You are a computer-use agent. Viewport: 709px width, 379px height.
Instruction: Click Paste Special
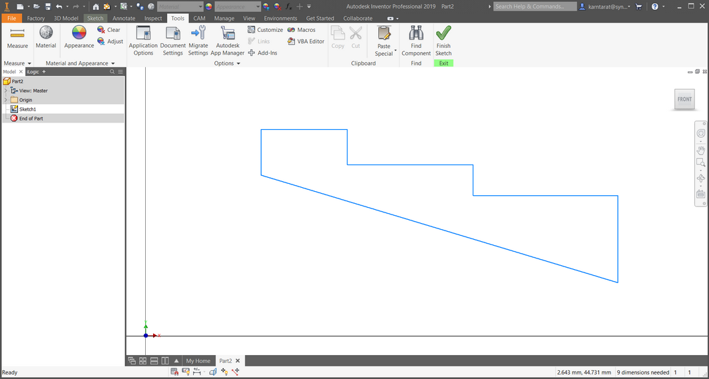(x=384, y=41)
